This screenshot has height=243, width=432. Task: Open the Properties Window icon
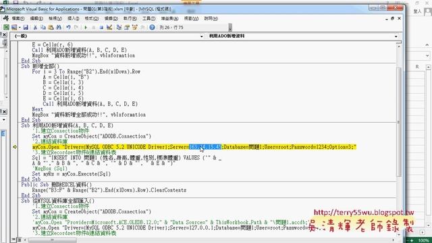pyautogui.click(x=127, y=27)
